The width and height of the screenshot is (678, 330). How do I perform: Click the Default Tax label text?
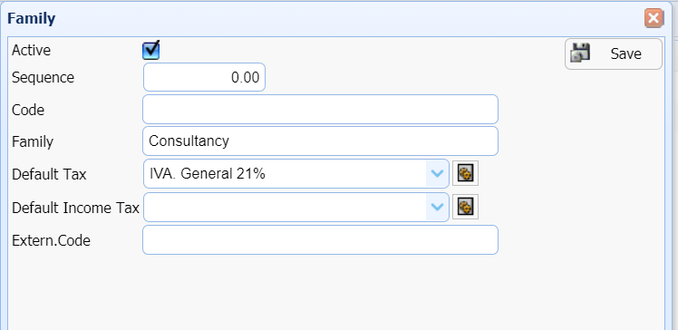point(49,174)
